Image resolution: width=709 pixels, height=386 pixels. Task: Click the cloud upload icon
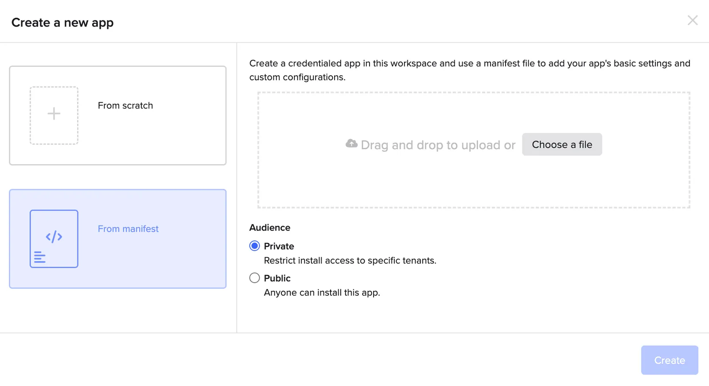tap(351, 143)
